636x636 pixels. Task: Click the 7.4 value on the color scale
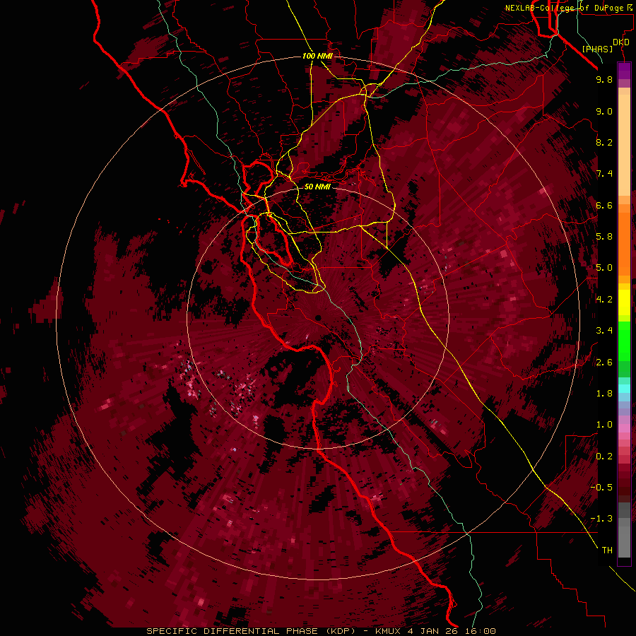pyautogui.click(x=604, y=174)
